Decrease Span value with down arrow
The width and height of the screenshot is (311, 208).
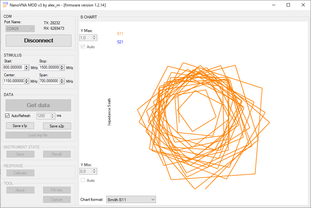[62, 82]
